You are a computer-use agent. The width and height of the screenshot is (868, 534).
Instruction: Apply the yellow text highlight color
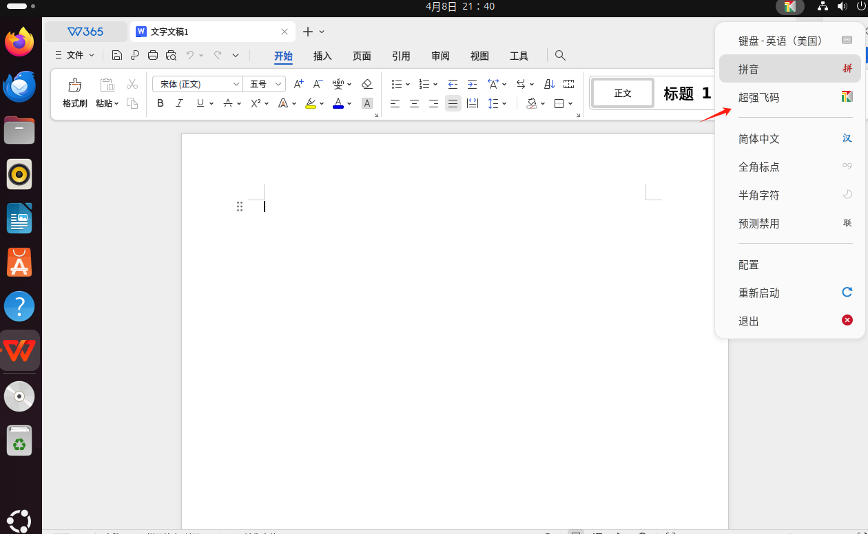(311, 103)
